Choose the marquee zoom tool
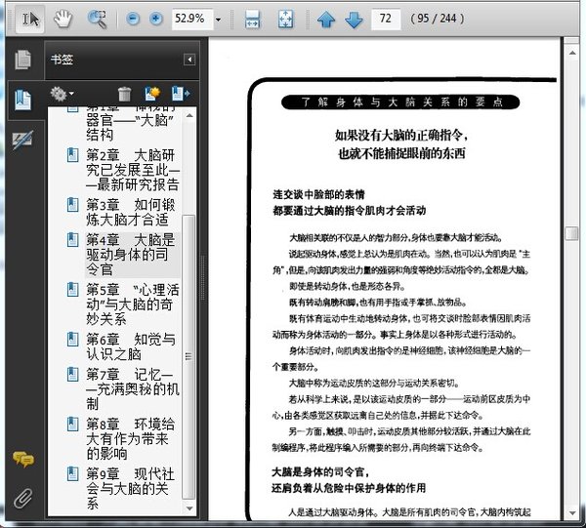This screenshot has width=586, height=528. pos(97,19)
